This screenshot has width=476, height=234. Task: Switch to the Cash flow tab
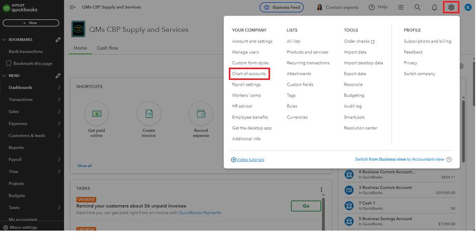coord(108,48)
